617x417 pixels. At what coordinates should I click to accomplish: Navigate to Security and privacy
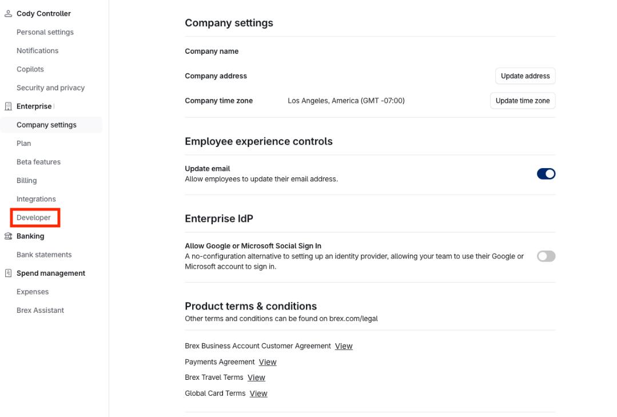pos(50,88)
